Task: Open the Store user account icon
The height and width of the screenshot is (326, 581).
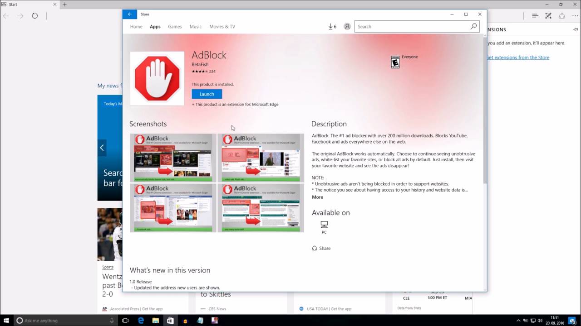Action: pos(347,27)
